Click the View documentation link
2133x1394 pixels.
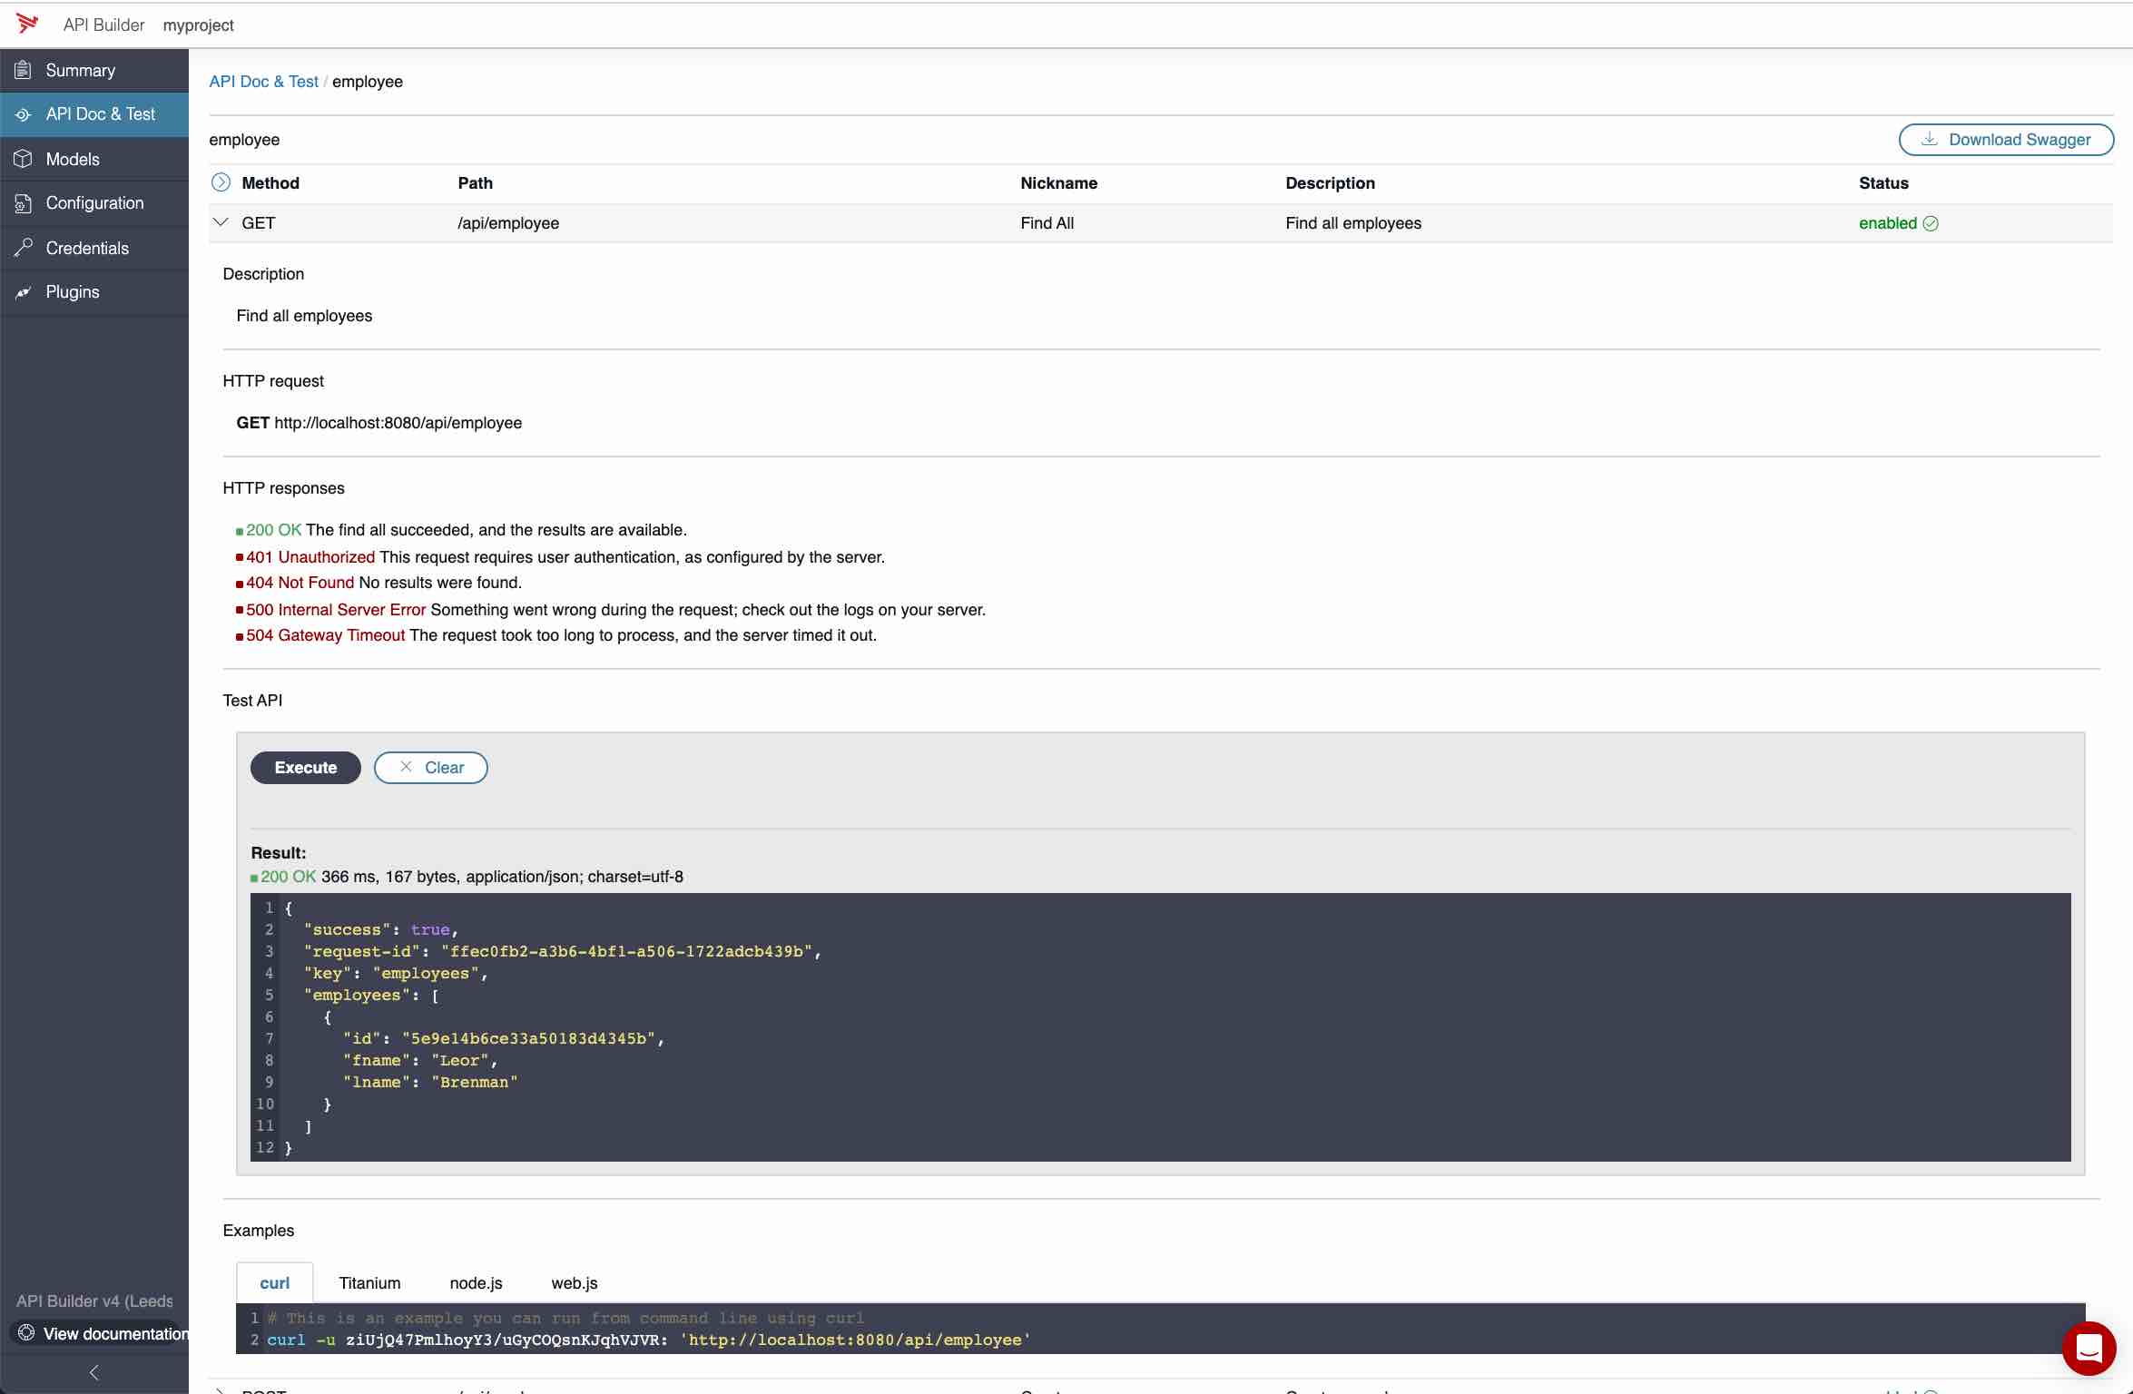pyautogui.click(x=102, y=1333)
